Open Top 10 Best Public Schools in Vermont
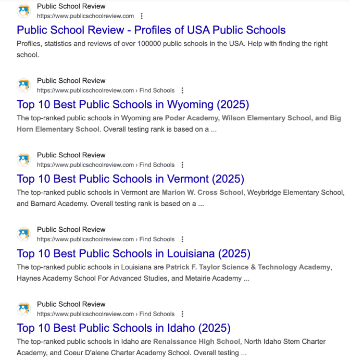This screenshot has width=350, height=362. pos(130,179)
